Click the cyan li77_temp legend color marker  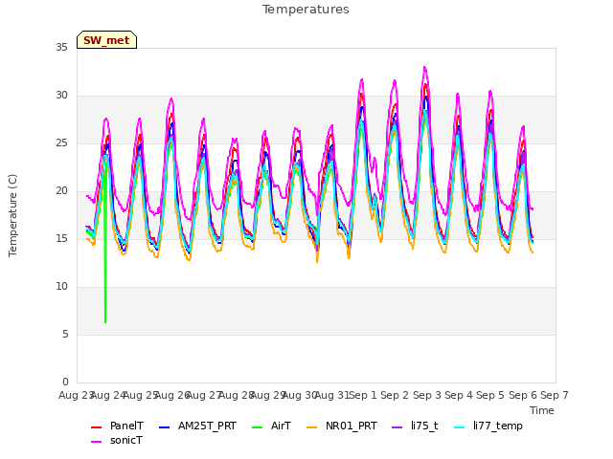tap(460, 427)
